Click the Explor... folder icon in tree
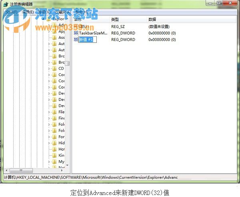This screenshot has width=240, height=197. click(x=49, y=19)
